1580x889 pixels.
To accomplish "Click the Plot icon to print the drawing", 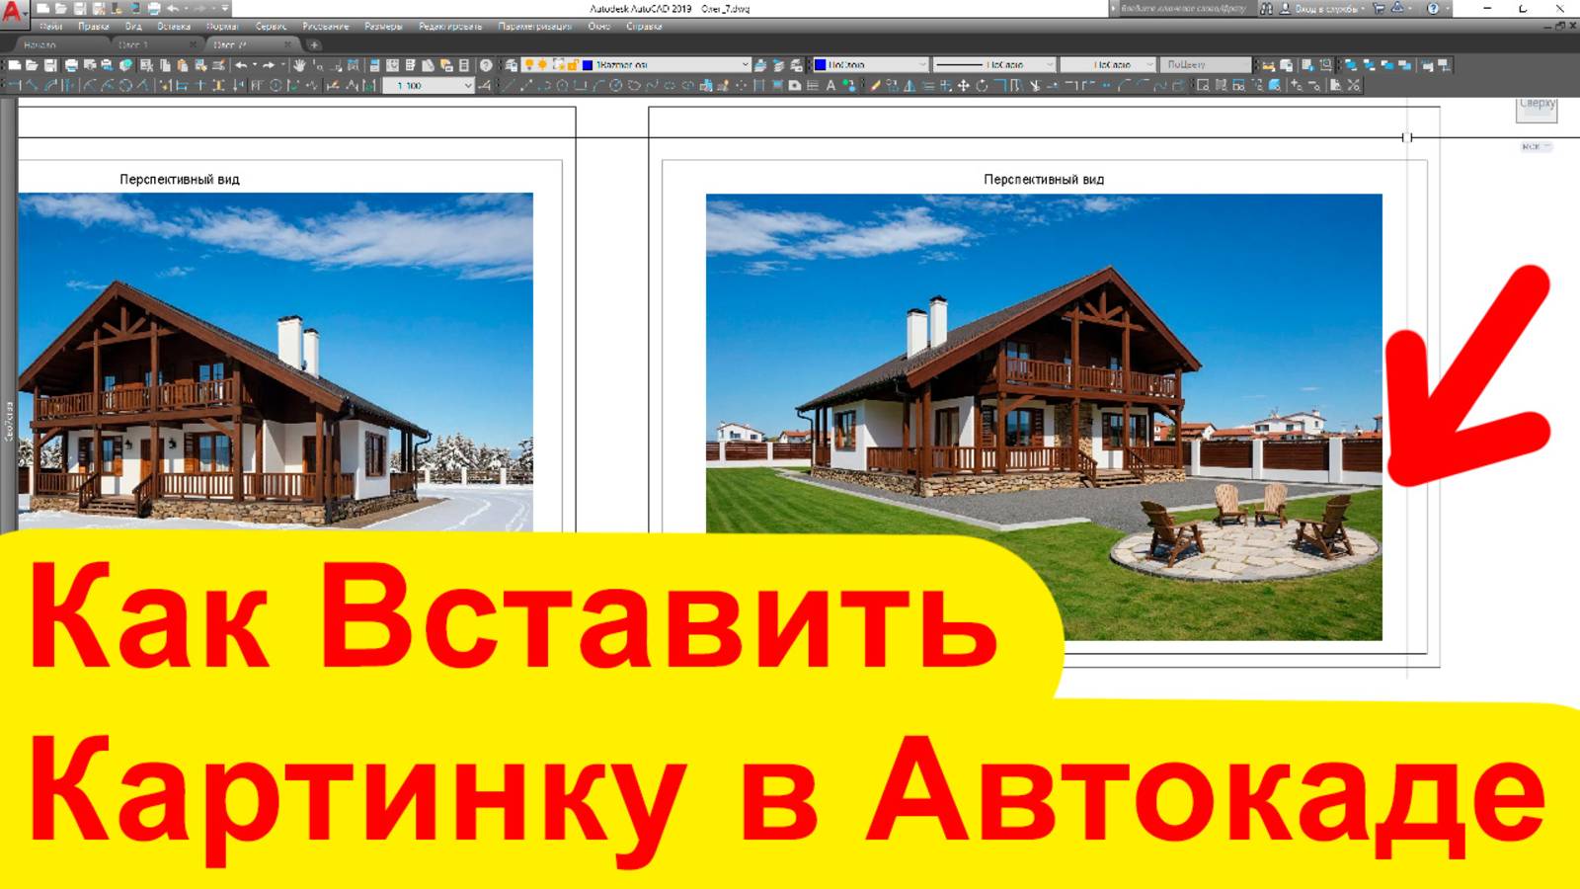I will pos(71,66).
